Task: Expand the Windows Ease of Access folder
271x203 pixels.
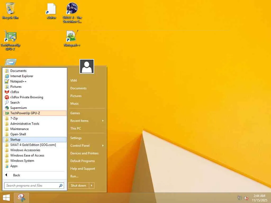Action: [x=35, y=155]
